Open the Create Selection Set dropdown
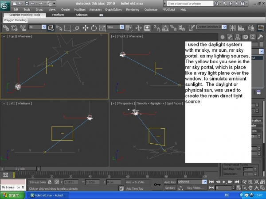The height and width of the screenshot is (199, 266). point(224,27)
